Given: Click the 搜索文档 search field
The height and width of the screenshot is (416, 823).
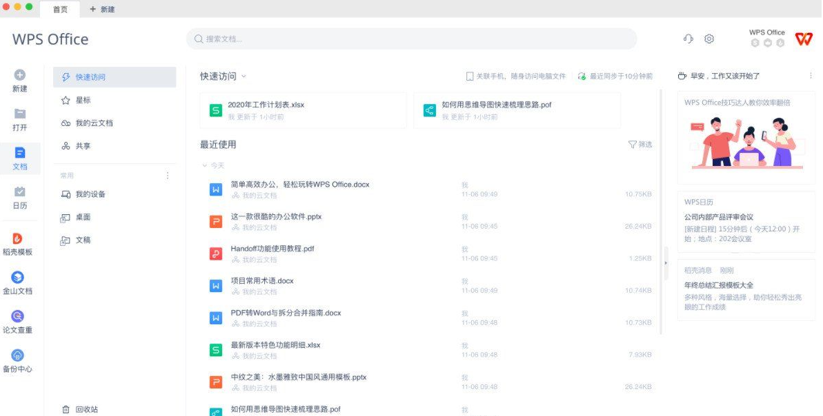Looking at the screenshot, I should pyautogui.click(x=411, y=39).
